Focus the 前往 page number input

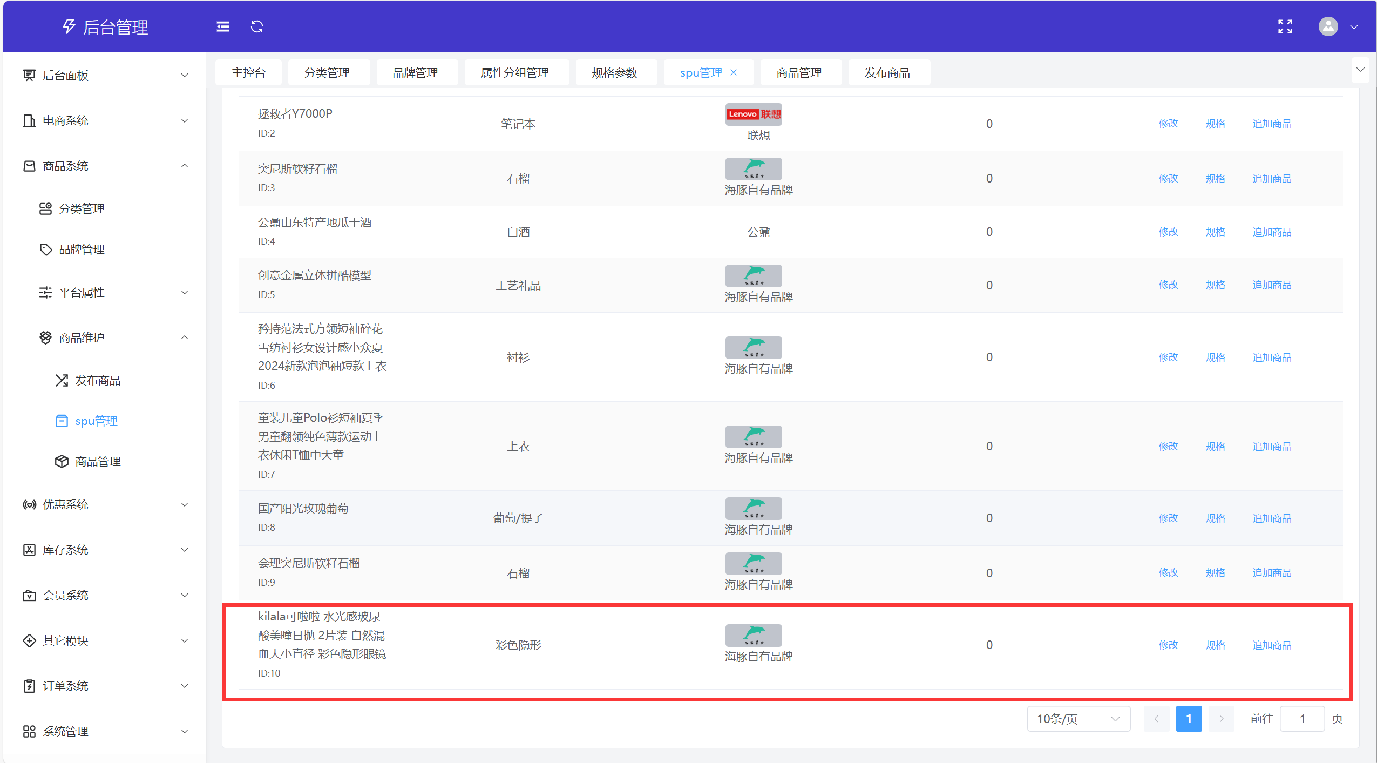[x=1302, y=719]
